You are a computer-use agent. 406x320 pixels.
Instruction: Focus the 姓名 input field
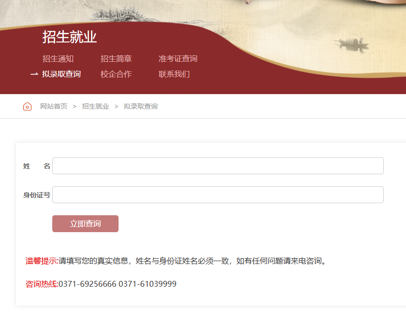[218, 166]
